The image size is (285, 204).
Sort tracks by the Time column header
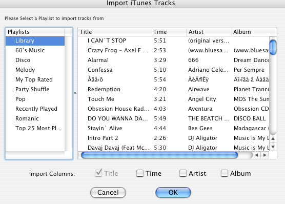[x=169, y=32]
